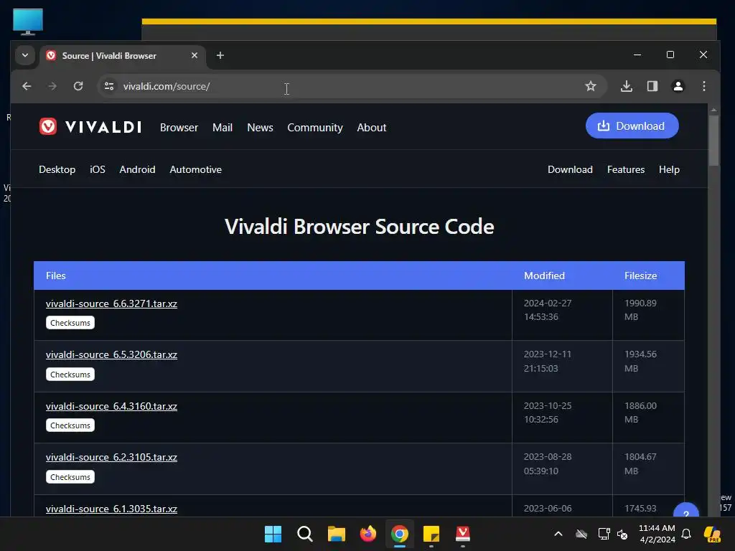Open the notification bell icon

(686, 534)
